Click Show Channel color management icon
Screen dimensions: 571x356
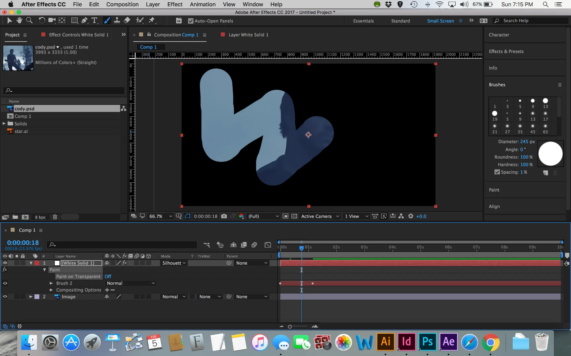[x=242, y=216]
